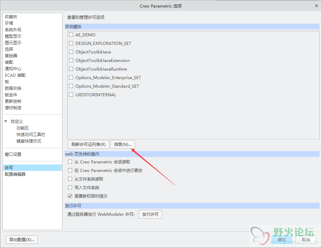This screenshot has height=248, width=322.
Task: Select 通知中心 category
Action: tap(13, 69)
